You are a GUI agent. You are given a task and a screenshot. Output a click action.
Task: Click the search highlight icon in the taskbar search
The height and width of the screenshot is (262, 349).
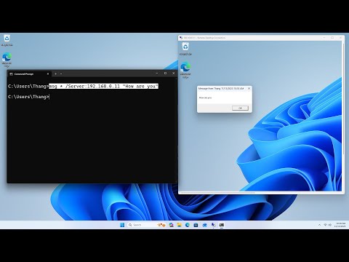click(x=161, y=225)
